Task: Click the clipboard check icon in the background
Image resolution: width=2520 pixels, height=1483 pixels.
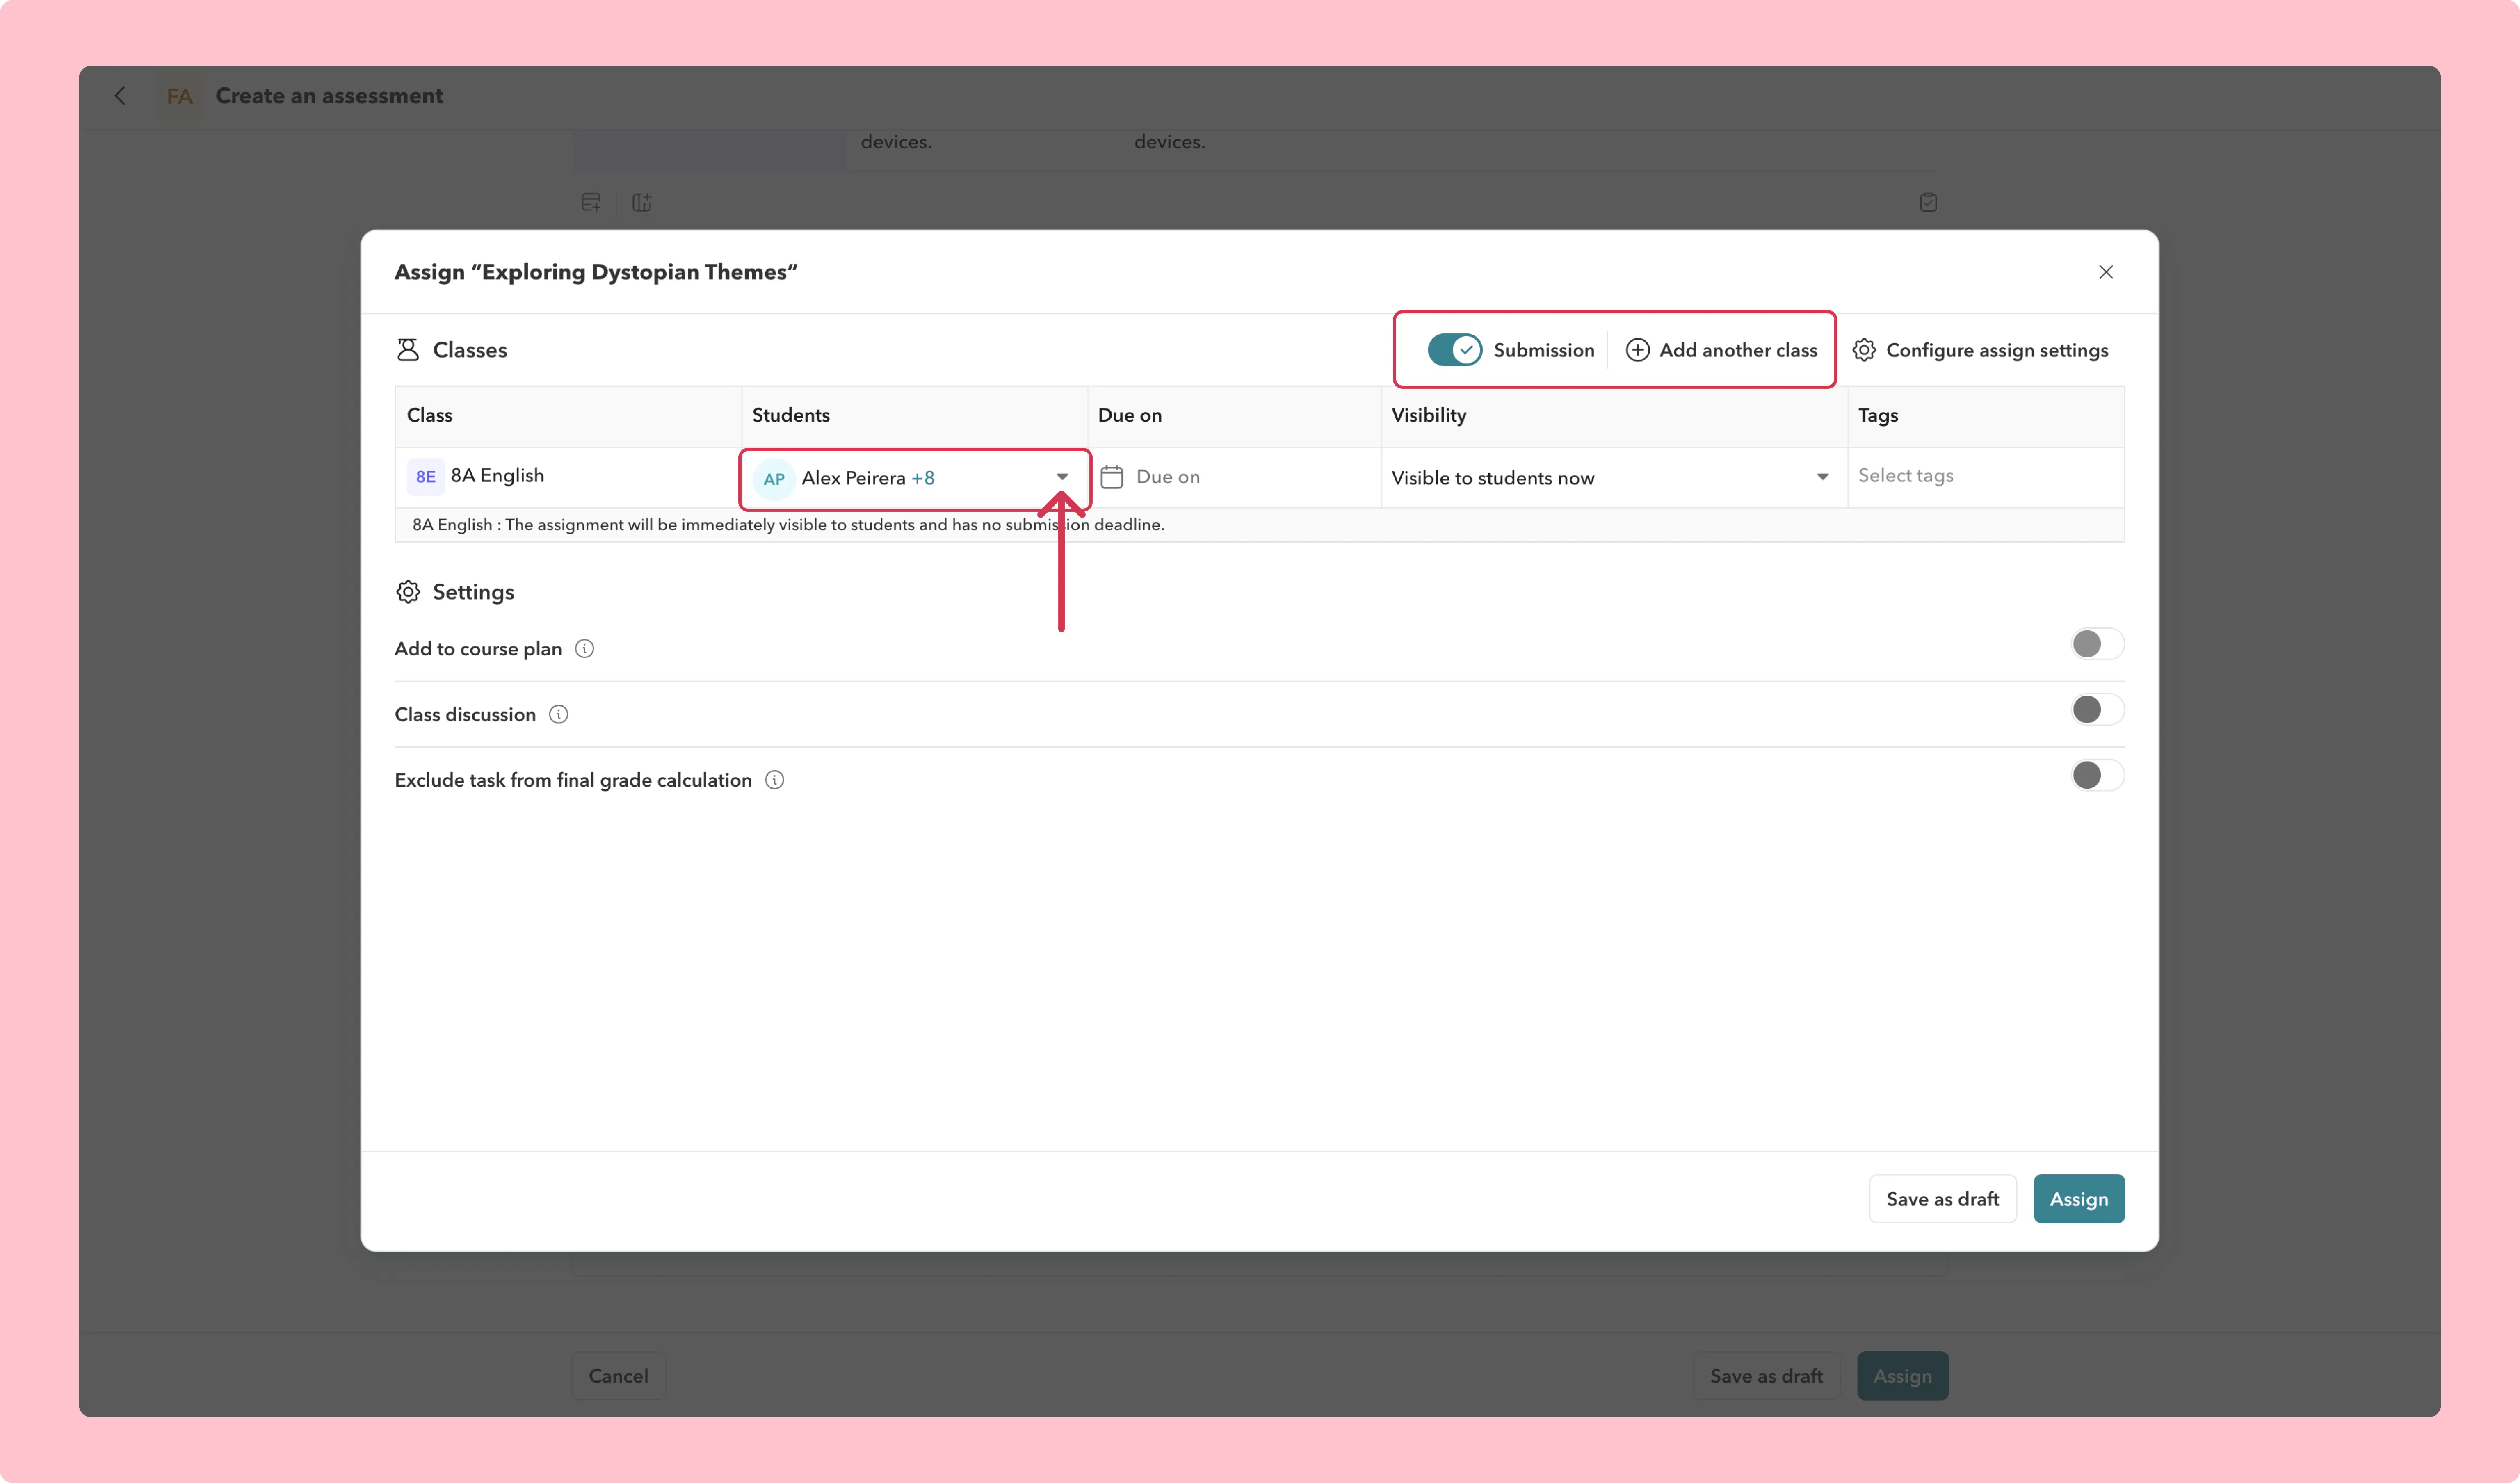Action: [x=1928, y=203]
